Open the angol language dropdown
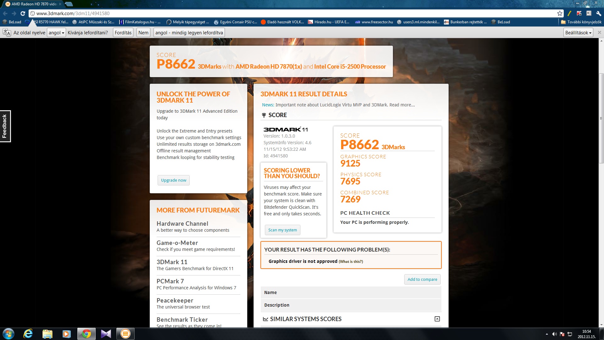 tap(56, 32)
